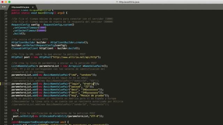Viewport: 223px width, 125px height.
Task: Click the word "main" in the method signature
Action: 41,13
